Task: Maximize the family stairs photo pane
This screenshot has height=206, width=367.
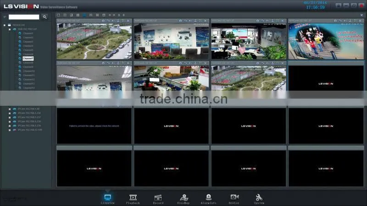Action: [355, 21]
